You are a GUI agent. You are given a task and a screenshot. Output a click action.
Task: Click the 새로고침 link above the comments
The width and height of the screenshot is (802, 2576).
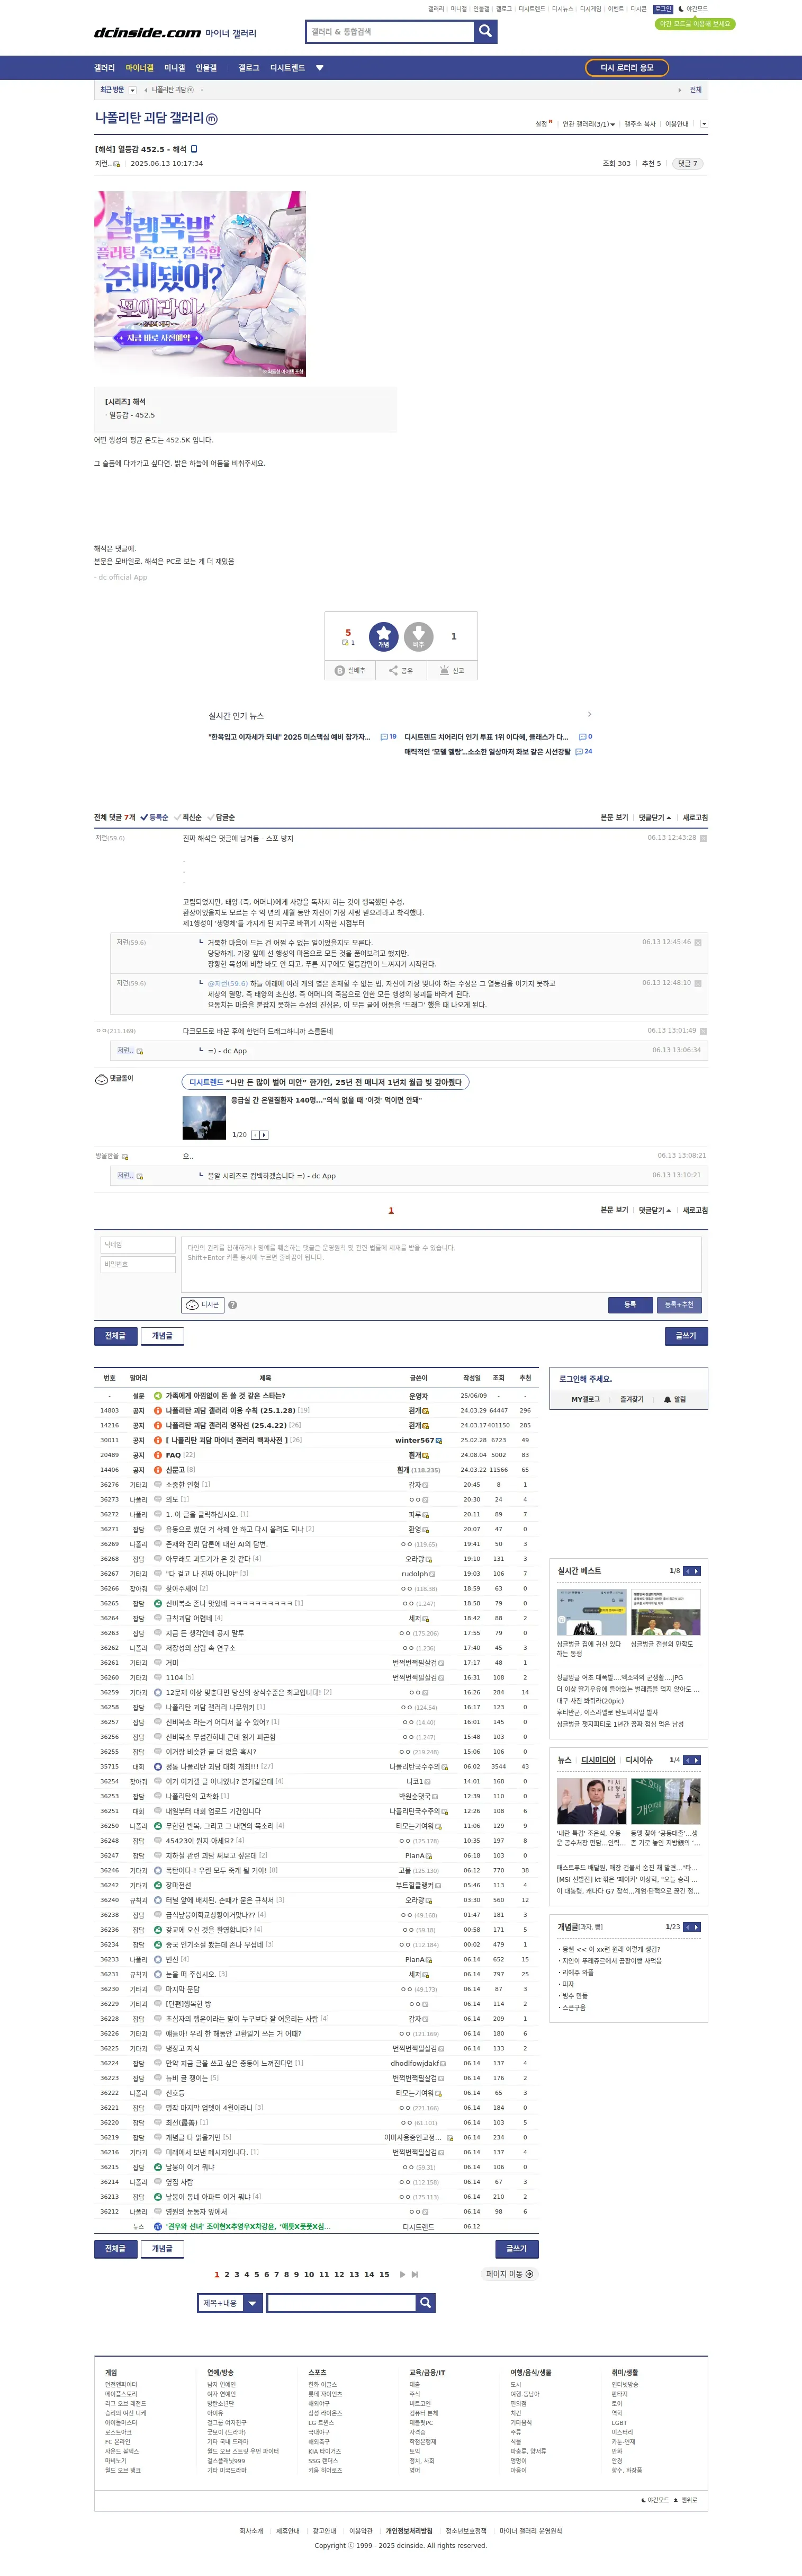[x=695, y=817]
